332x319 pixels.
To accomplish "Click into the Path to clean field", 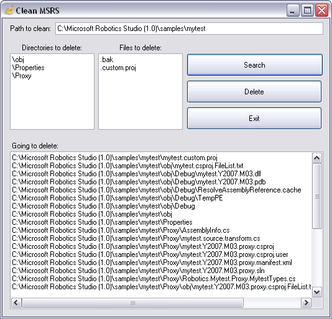I will coord(189,29).
